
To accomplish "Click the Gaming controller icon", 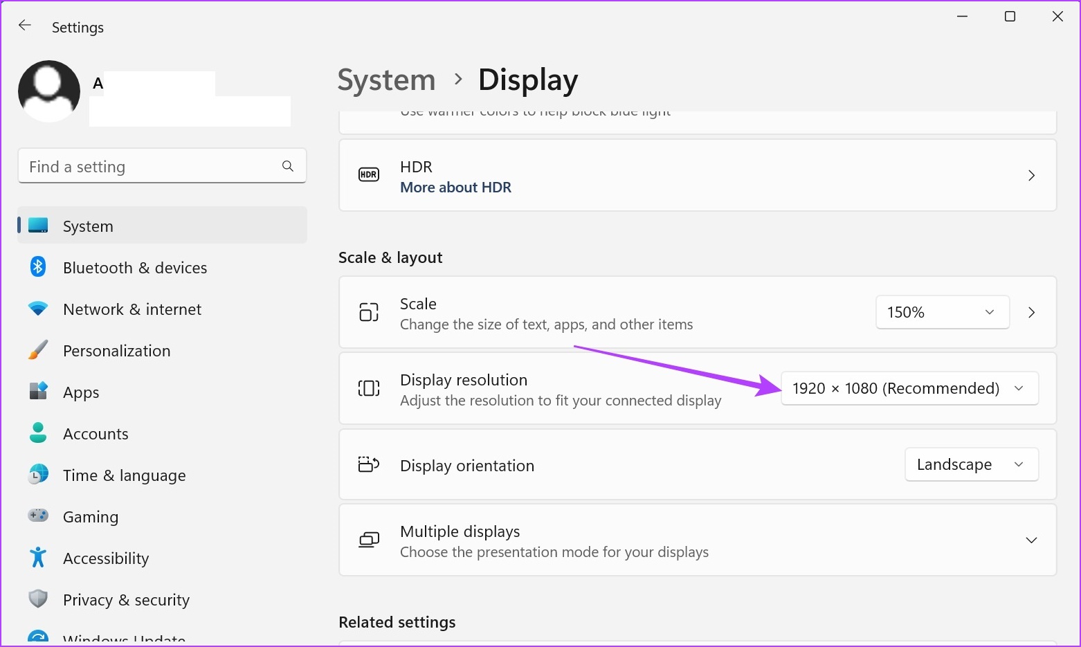I will point(38,516).
